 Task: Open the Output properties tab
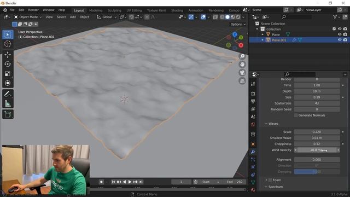(253, 101)
